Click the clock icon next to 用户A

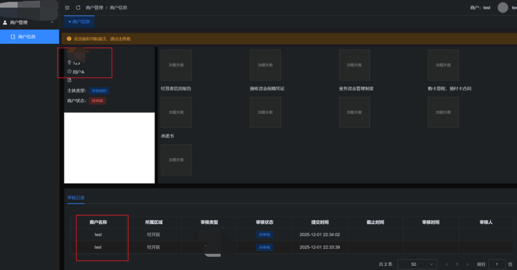pos(69,71)
